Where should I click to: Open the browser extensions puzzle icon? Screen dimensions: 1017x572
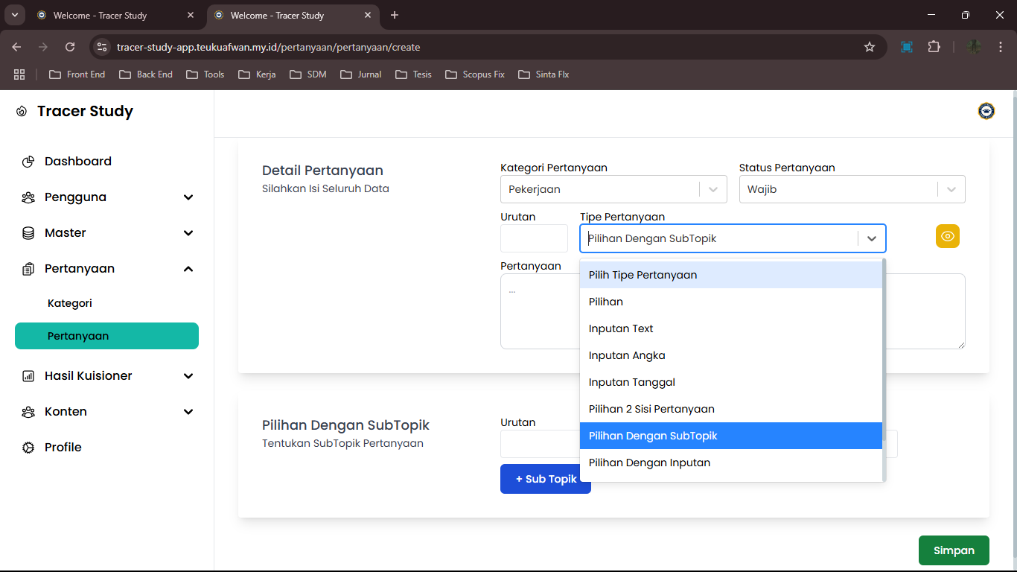934,47
